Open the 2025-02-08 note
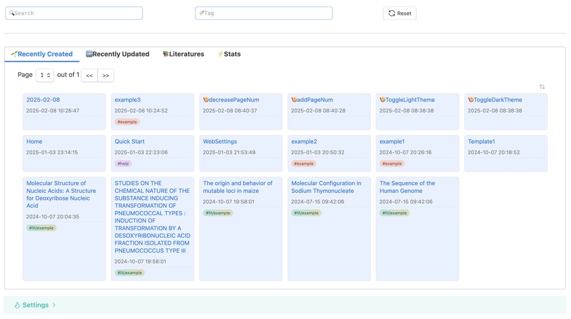 pyautogui.click(x=43, y=100)
